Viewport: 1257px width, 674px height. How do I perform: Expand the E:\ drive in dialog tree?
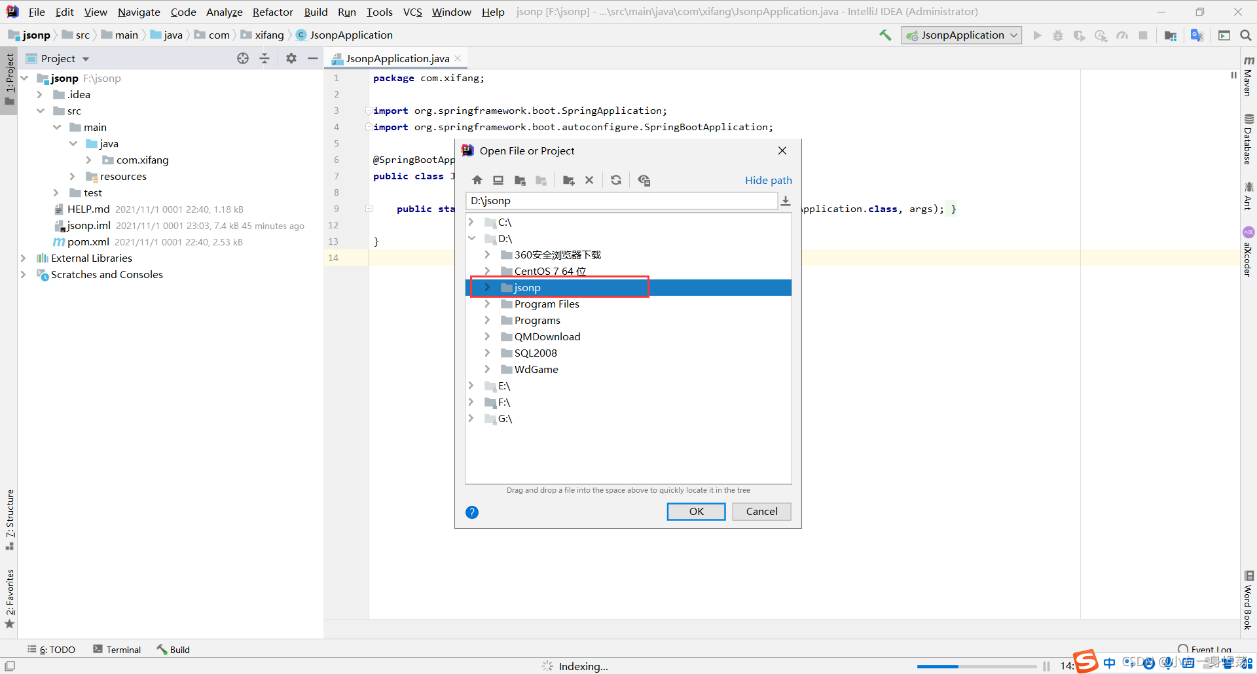coord(471,385)
